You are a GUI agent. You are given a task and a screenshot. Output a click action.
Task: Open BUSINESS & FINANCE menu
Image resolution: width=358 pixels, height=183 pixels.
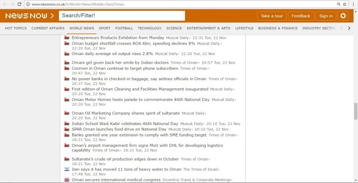(x=278, y=28)
